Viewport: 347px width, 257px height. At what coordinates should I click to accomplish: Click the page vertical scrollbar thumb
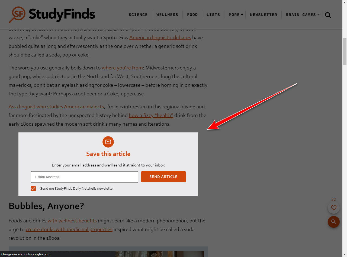(345, 51)
